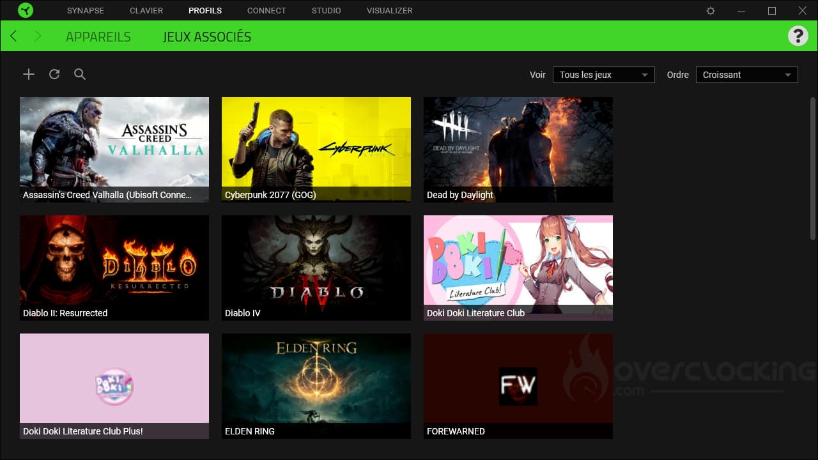Expand the Voir 'Tous les jeux' dropdown

(604, 75)
